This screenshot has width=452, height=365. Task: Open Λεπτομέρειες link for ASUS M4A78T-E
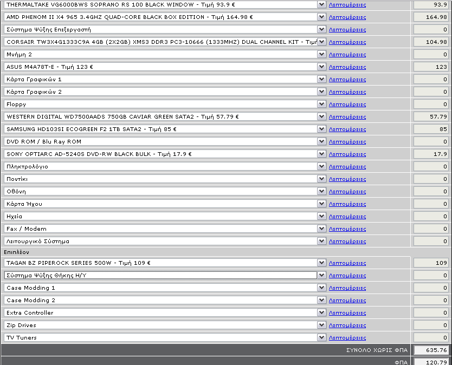[x=347, y=67]
